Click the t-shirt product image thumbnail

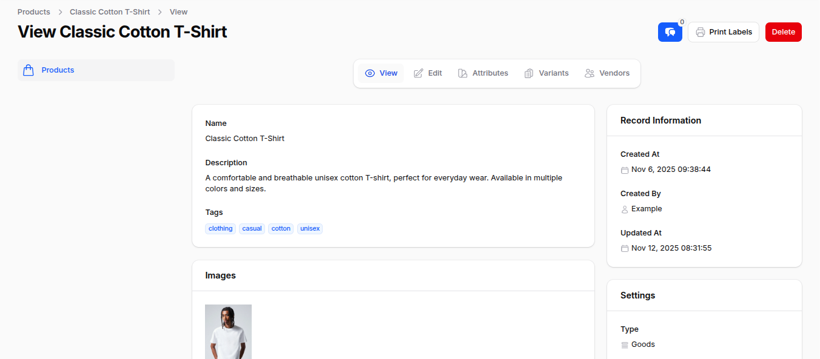tap(228, 332)
